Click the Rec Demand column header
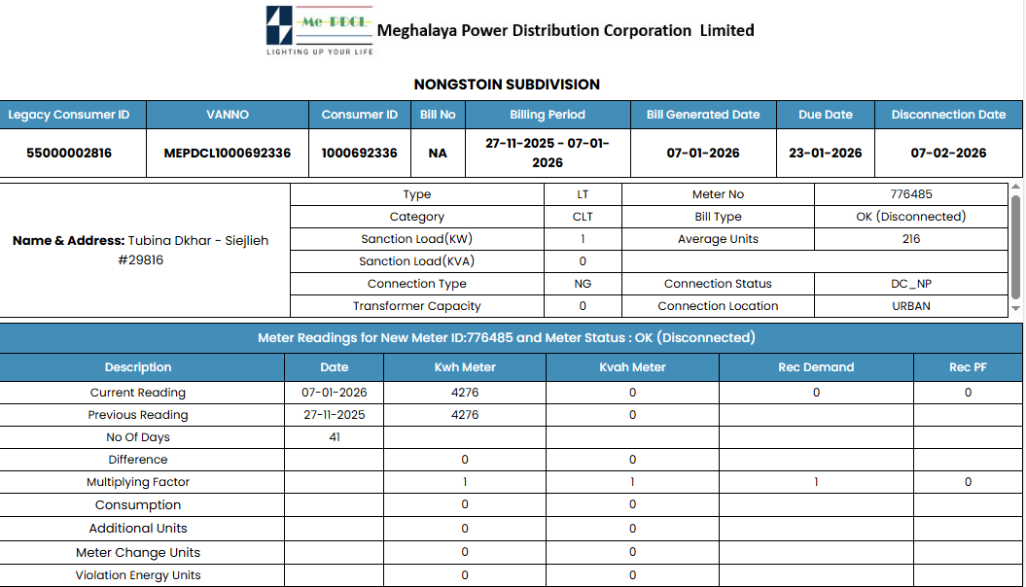1026x587 pixels. pyautogui.click(x=816, y=367)
